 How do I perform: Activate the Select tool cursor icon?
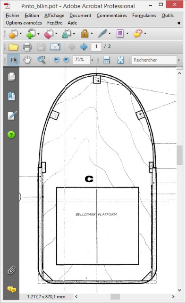(x=13, y=60)
